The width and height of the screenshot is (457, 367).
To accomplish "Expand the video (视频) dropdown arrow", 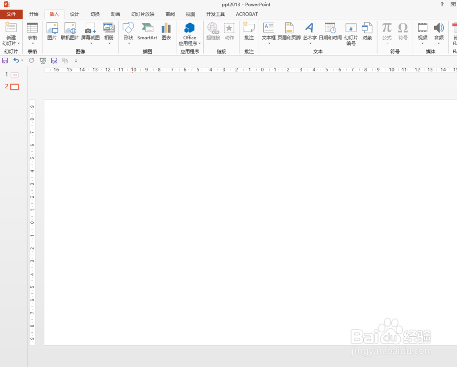I will pyautogui.click(x=423, y=43).
